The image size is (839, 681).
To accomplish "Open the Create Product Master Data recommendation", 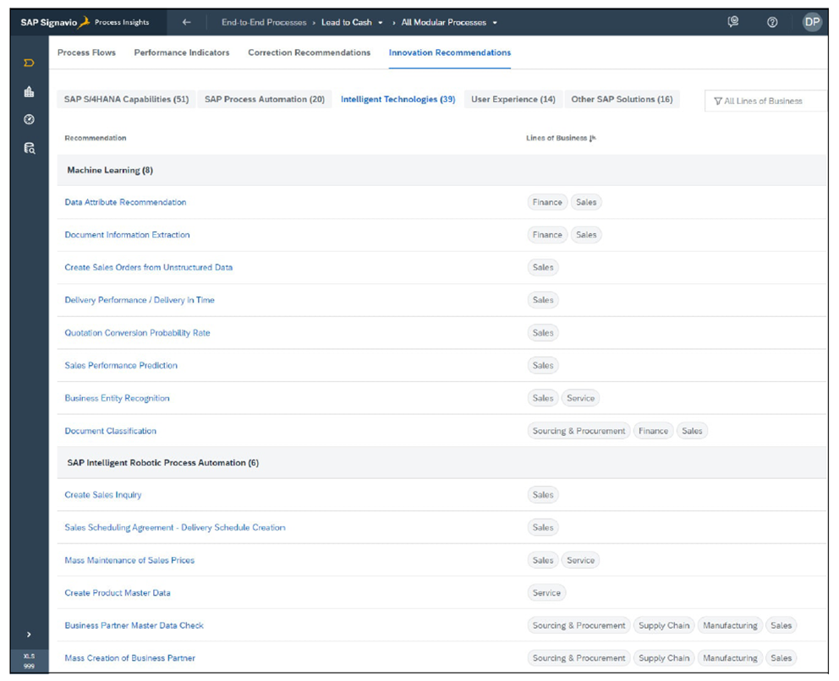I will tap(118, 592).
